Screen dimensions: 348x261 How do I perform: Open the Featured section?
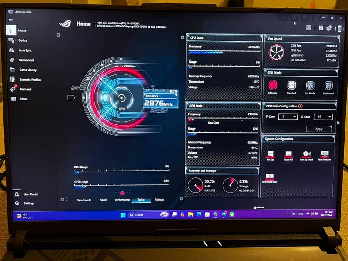21,89
